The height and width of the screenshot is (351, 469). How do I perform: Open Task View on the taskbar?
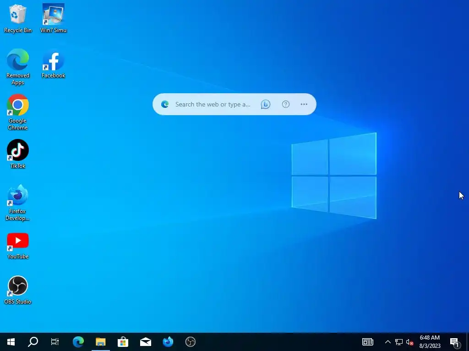coord(55,342)
